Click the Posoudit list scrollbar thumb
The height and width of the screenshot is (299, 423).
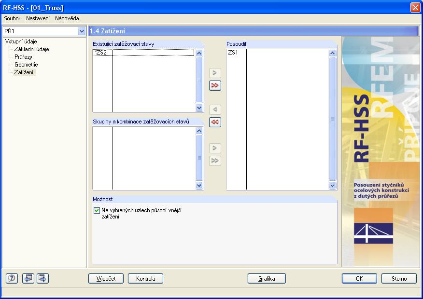pos(332,119)
